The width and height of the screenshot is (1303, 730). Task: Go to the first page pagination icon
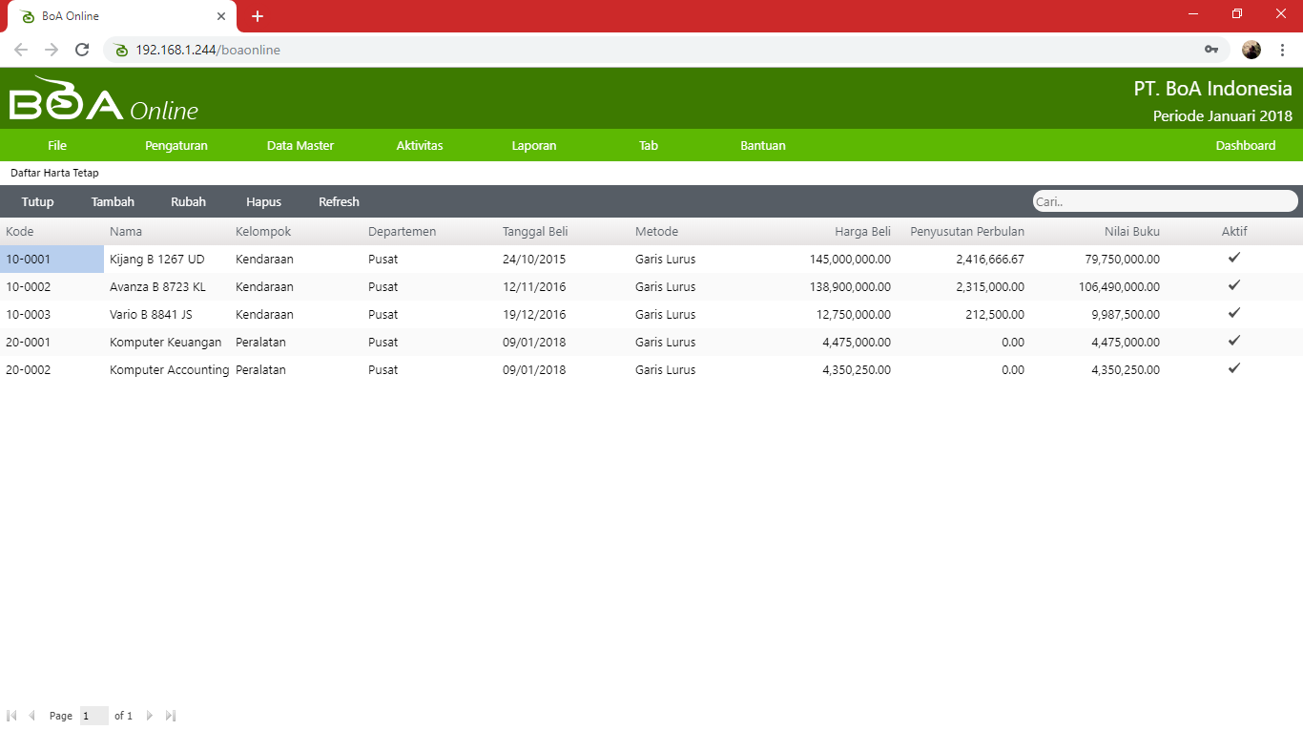coord(11,716)
